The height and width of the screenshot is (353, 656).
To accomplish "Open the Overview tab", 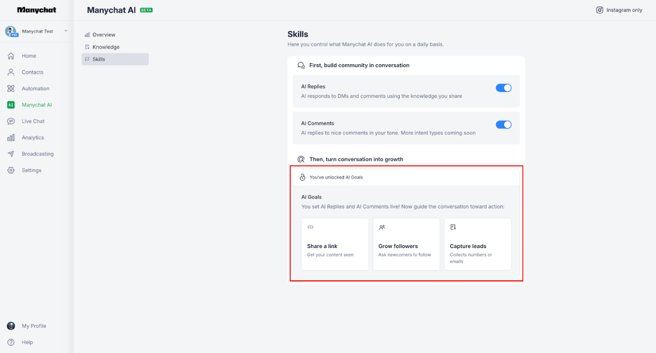I will coord(104,34).
